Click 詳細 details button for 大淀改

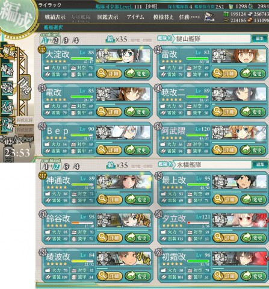coord(109,73)
